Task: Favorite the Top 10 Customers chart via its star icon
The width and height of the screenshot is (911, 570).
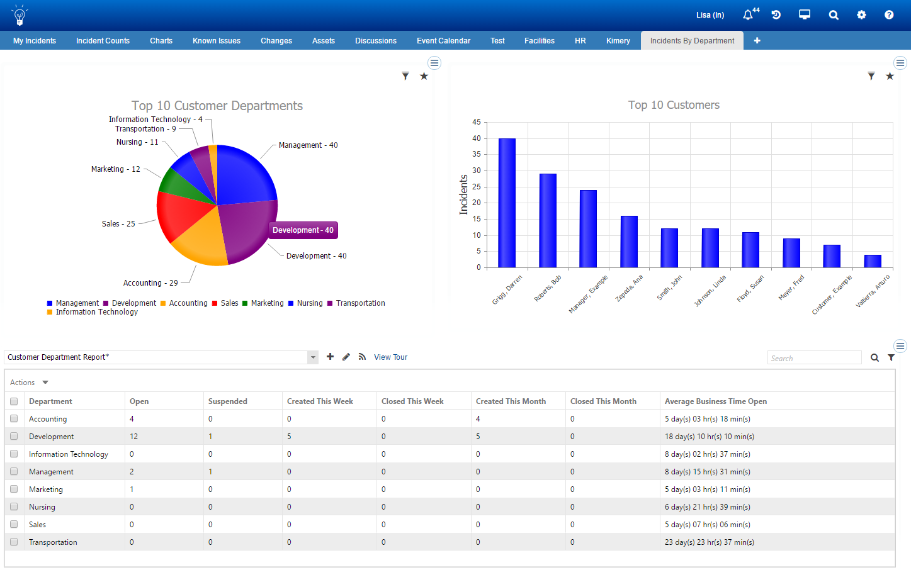Action: point(890,75)
